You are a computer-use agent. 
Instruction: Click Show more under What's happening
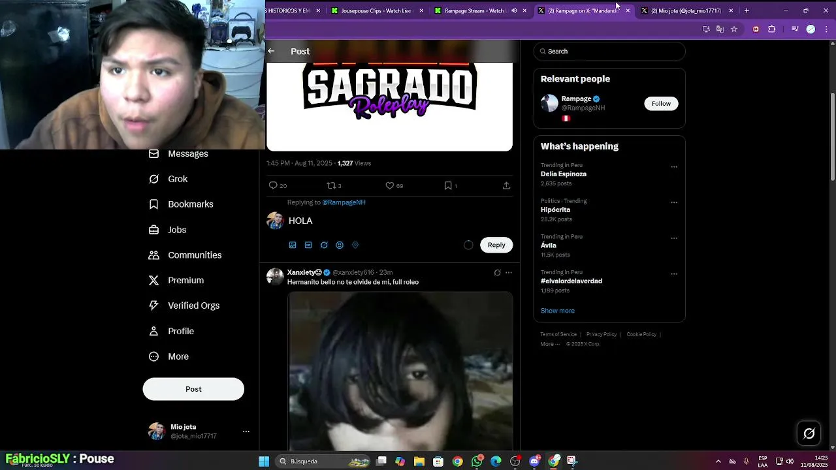558,311
